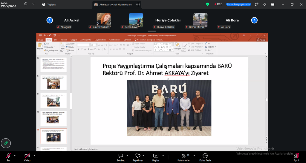Expand participants arrow next to Katılımcılar
The image size is (306, 163).
194,156
